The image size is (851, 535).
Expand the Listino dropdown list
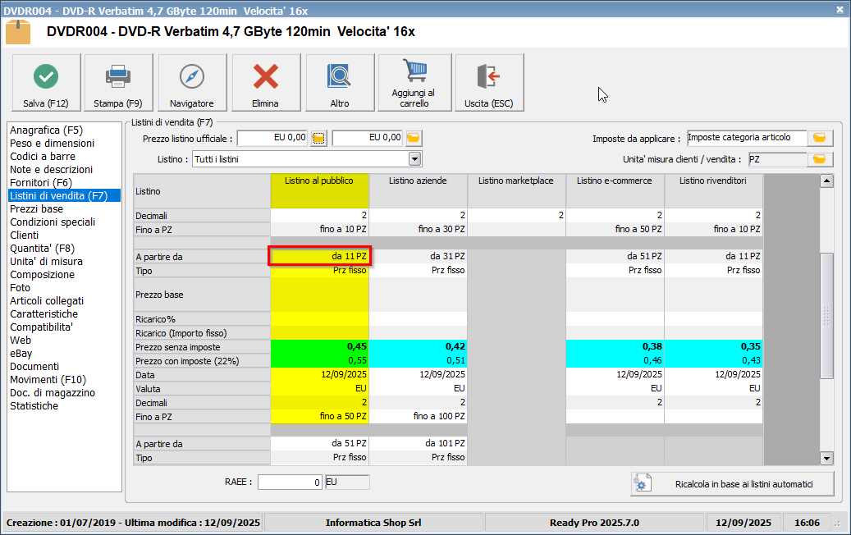414,159
